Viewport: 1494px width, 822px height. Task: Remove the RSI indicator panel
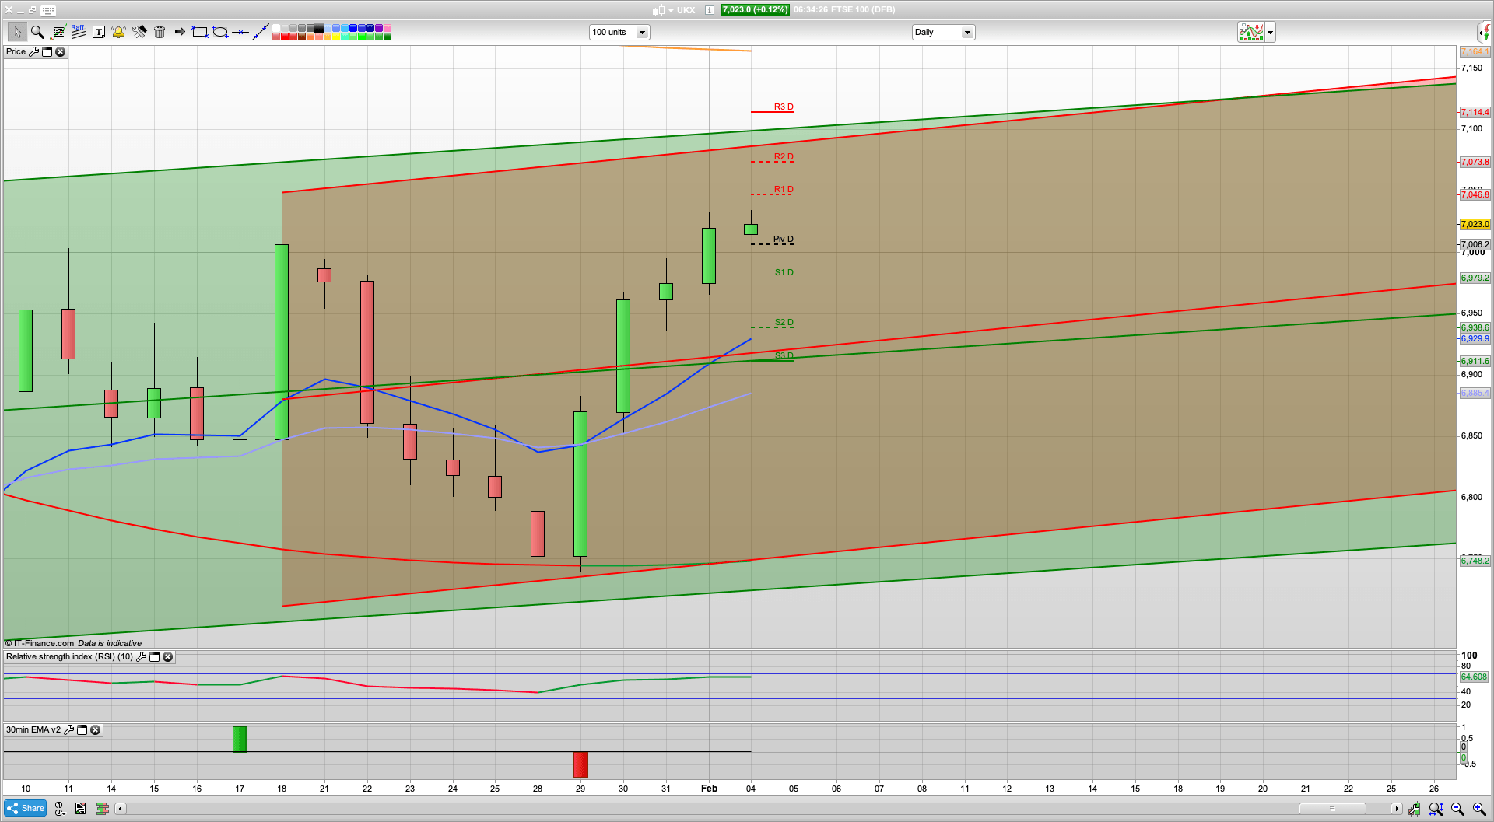[x=167, y=657]
